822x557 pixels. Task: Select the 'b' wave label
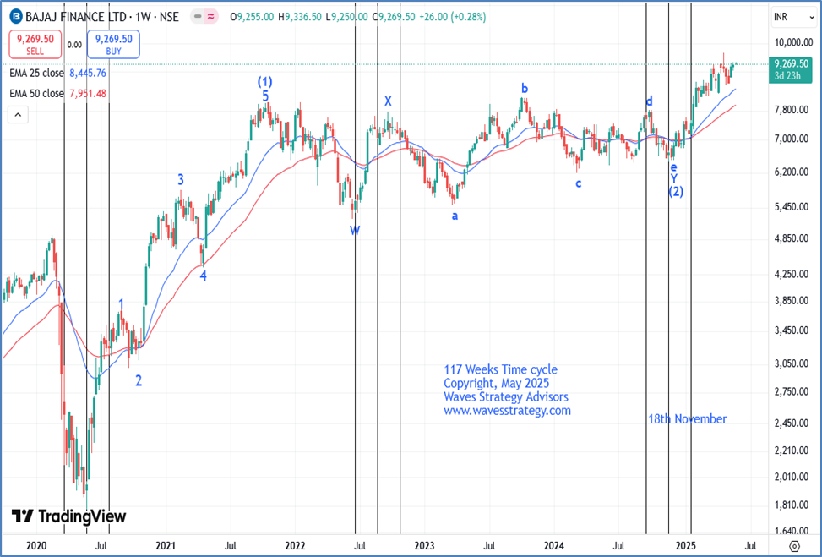(525, 87)
